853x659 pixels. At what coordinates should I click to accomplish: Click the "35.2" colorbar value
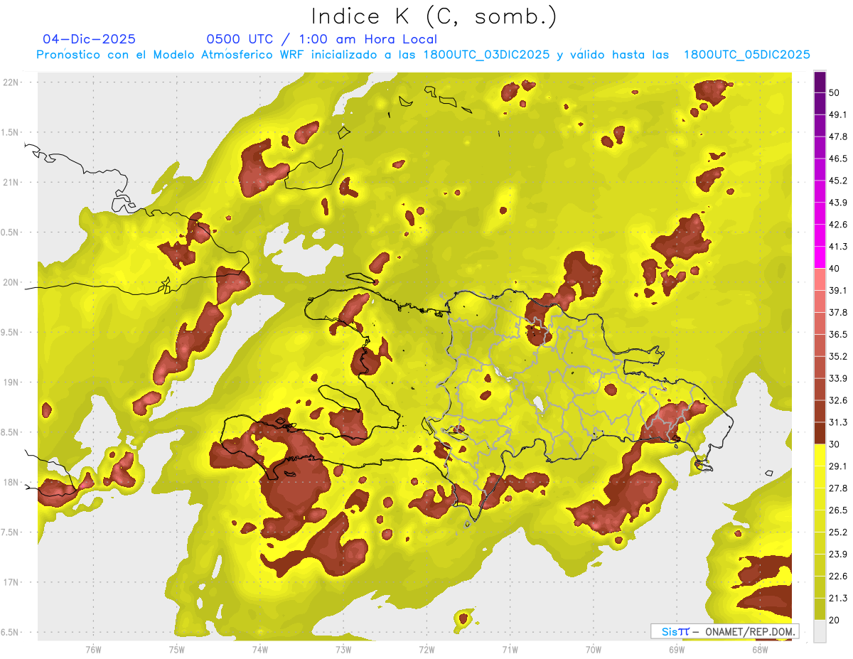pyautogui.click(x=838, y=356)
